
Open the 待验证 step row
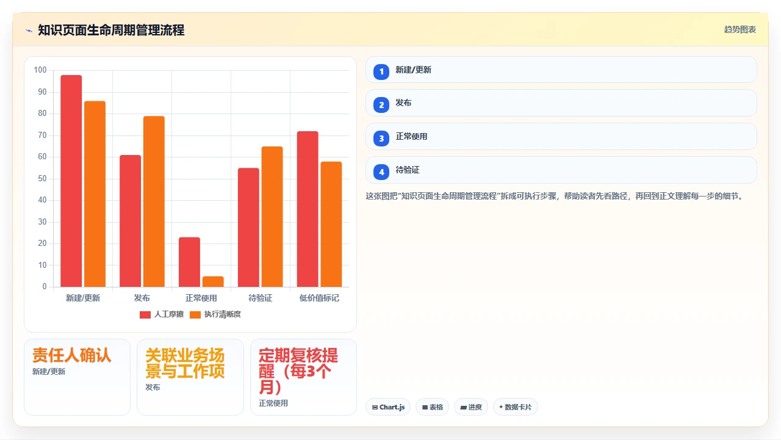(561, 170)
